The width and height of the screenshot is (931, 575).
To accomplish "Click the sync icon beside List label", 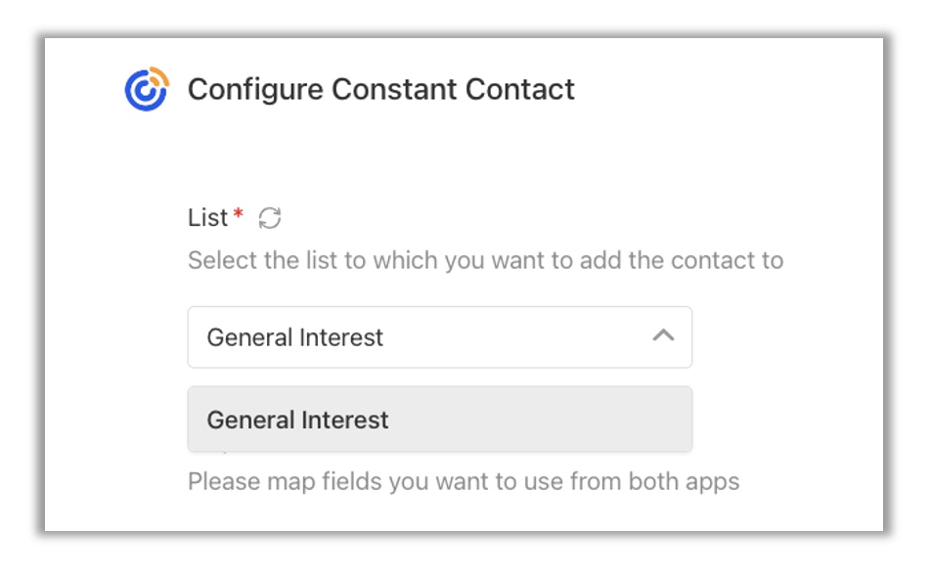I will coord(270,218).
